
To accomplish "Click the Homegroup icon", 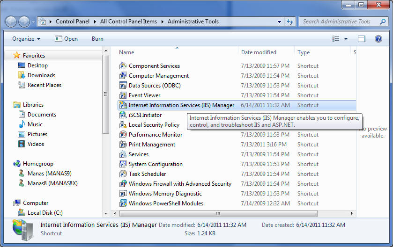I will point(17,164).
